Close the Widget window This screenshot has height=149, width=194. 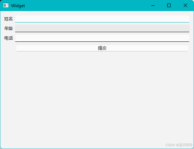click(185, 5)
